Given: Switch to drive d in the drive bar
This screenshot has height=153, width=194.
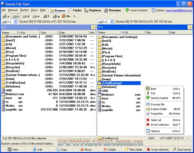Looking at the screenshot, I should [x=26, y=16].
